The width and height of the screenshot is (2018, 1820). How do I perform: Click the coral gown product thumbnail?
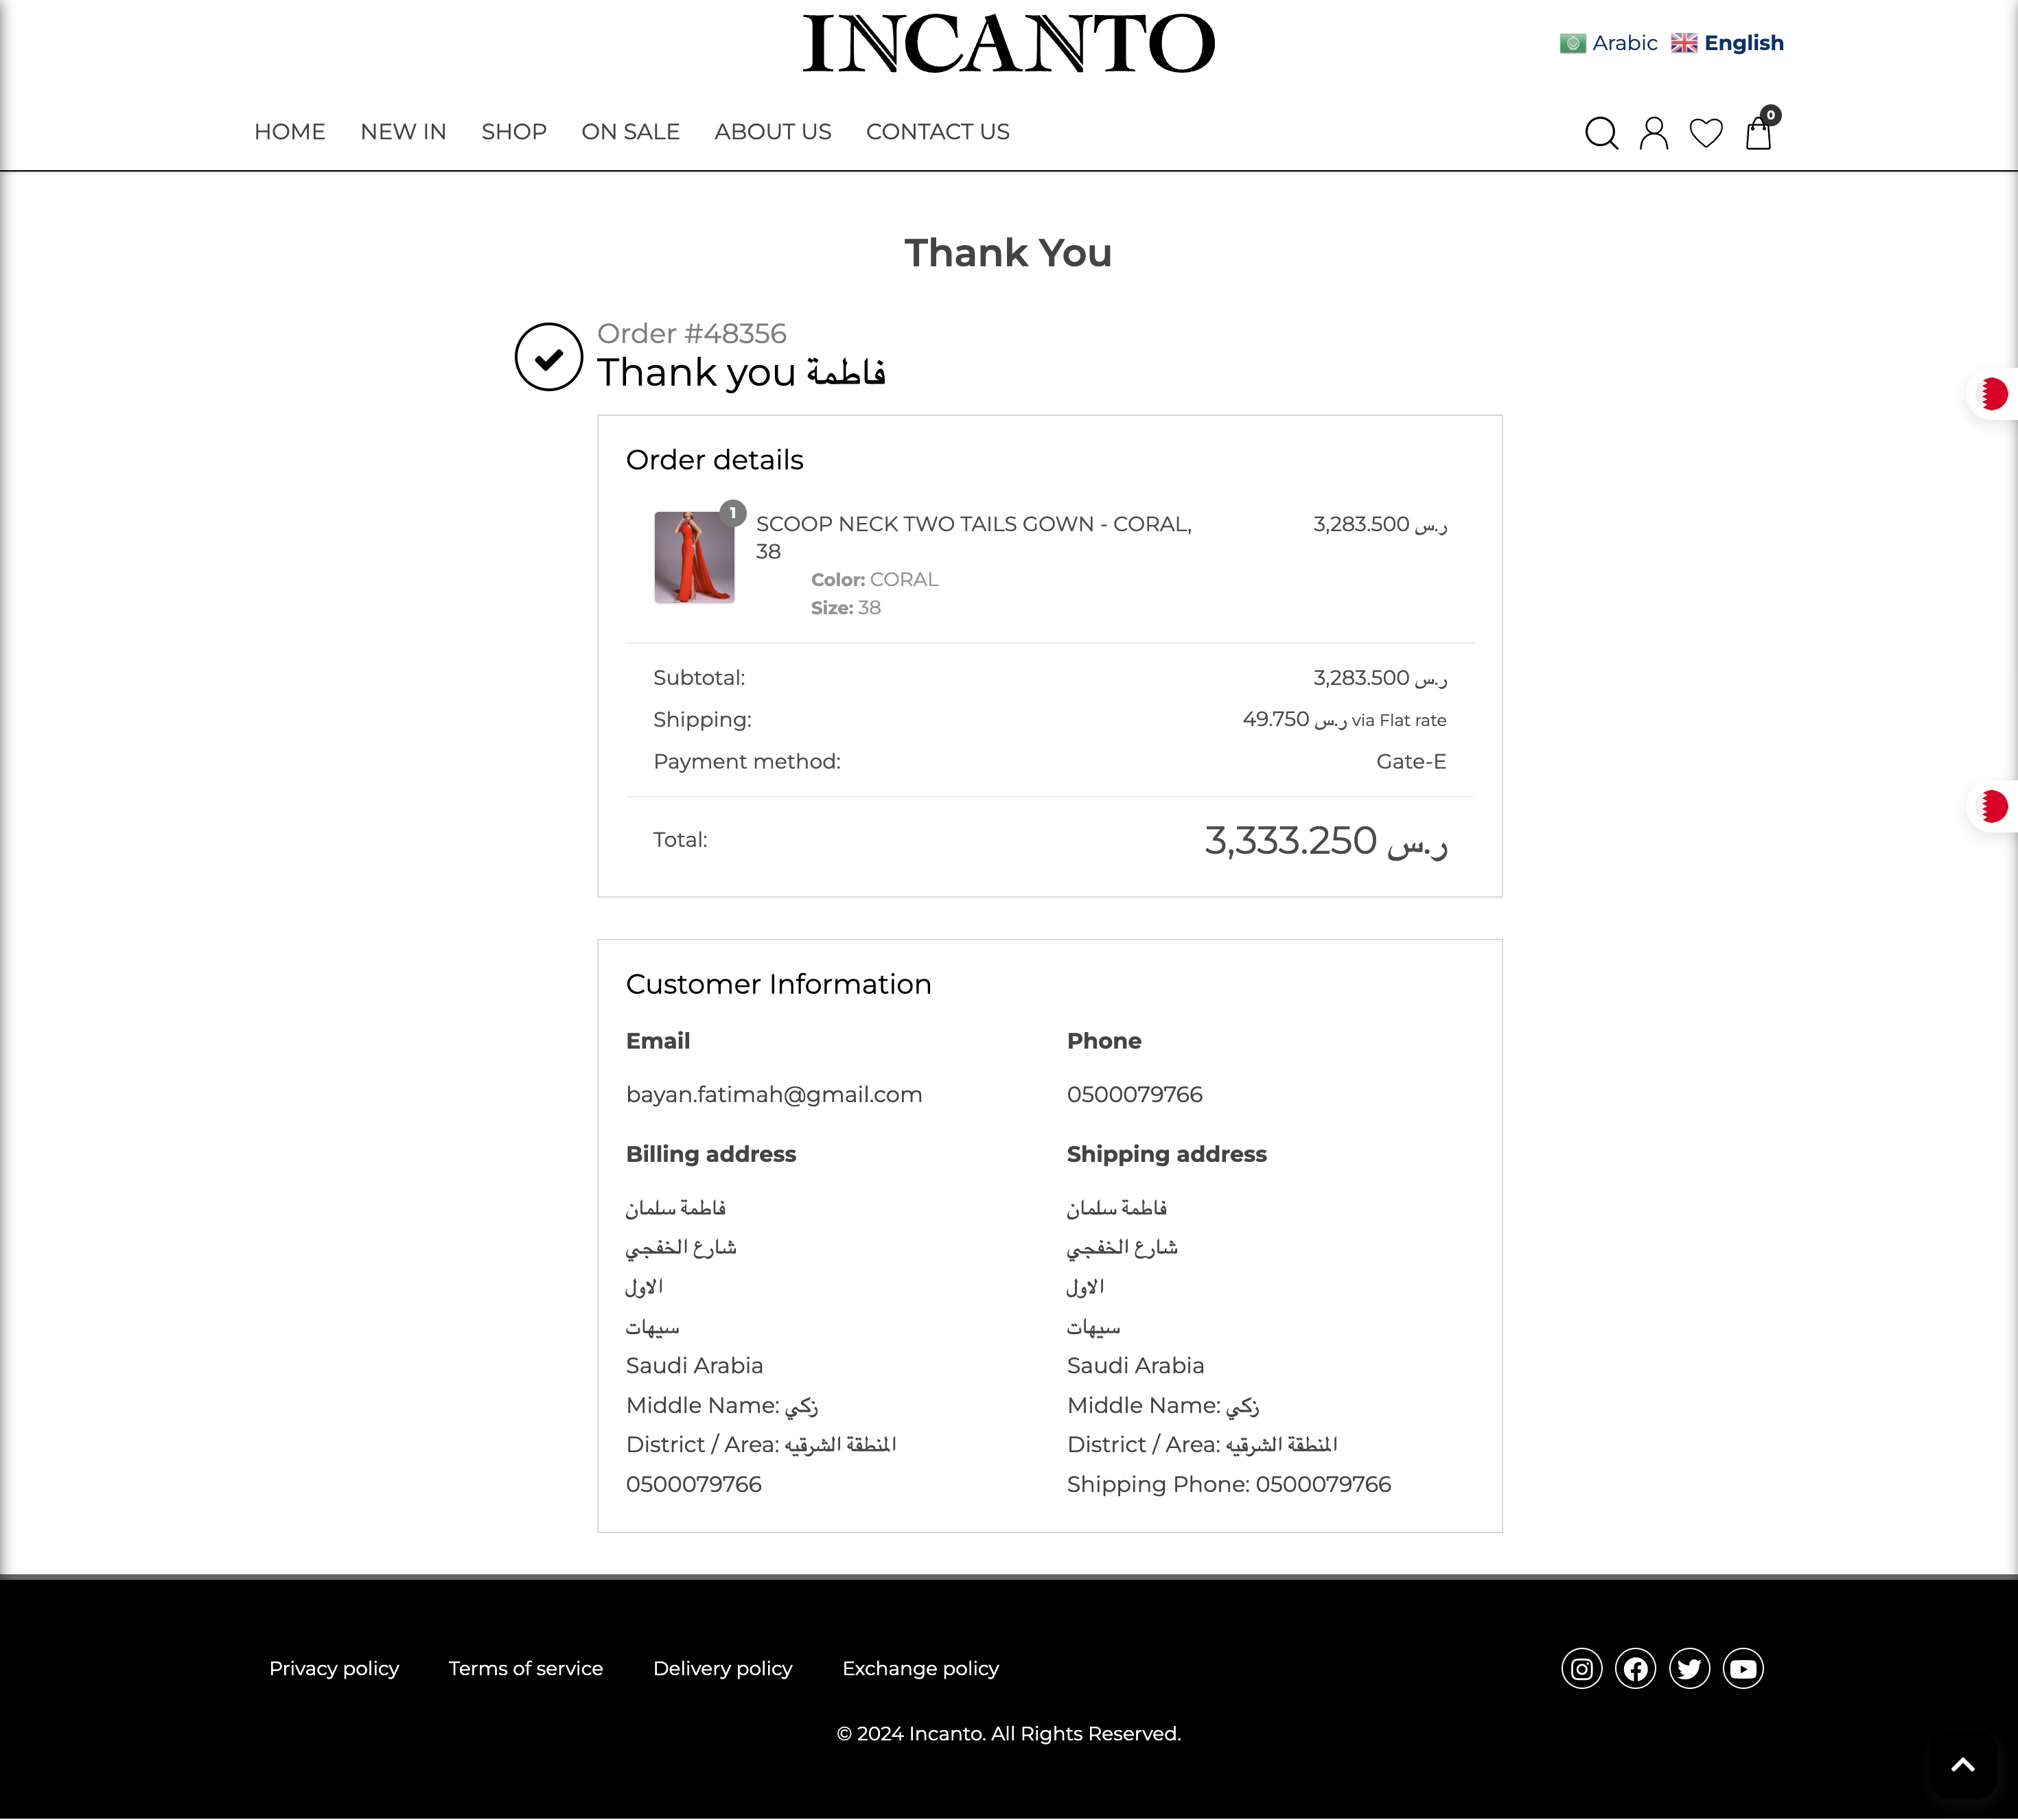694,557
